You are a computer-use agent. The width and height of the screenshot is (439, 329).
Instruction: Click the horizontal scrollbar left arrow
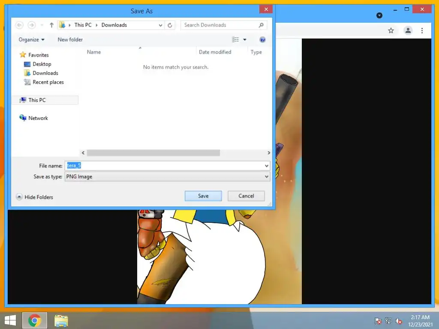(83, 153)
